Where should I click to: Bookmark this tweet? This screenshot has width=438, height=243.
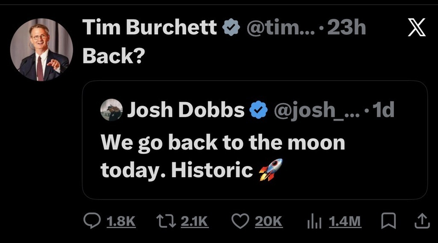[387, 221]
